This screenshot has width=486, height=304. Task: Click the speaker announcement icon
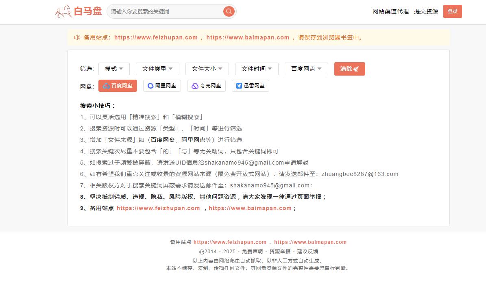[77, 37]
